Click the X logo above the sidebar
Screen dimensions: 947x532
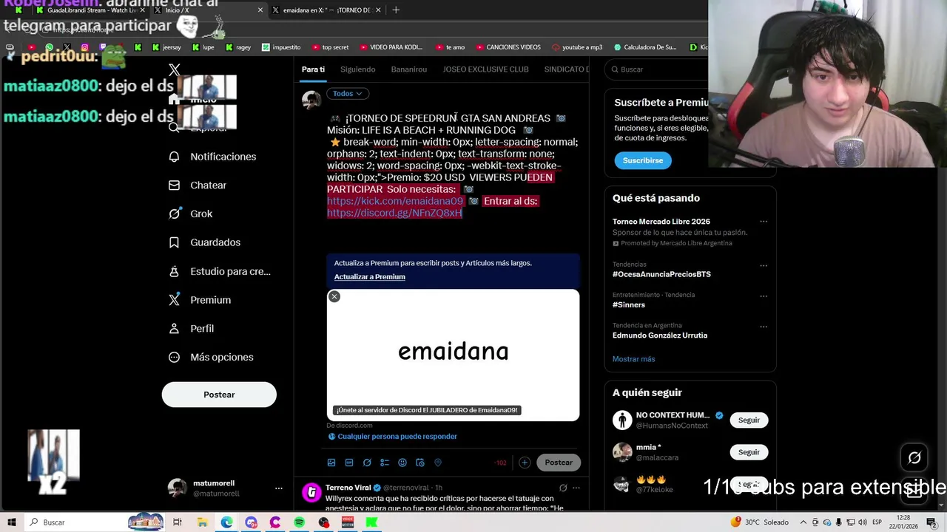pyautogui.click(x=175, y=70)
